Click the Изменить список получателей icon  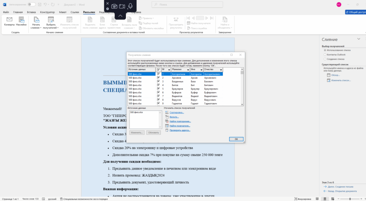point(69,19)
